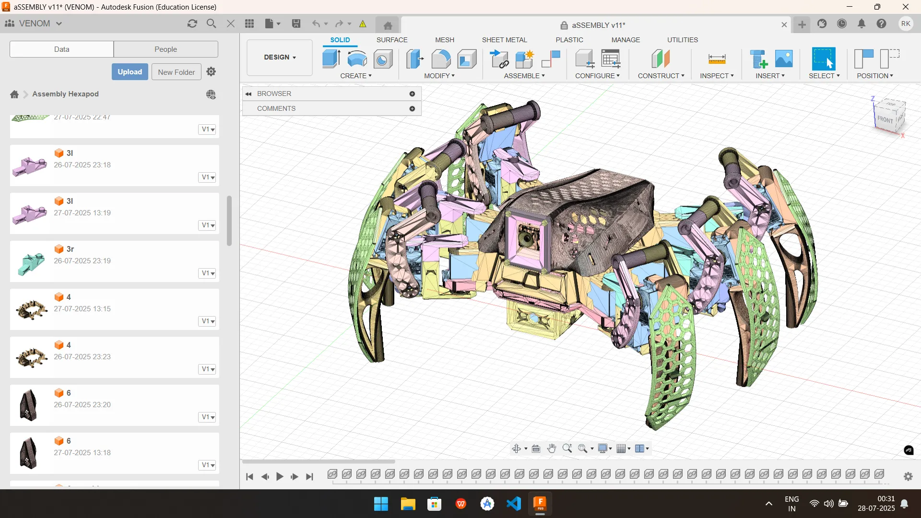Open the thumbnail of item 6 dated 26-07-2025

pos(29,405)
